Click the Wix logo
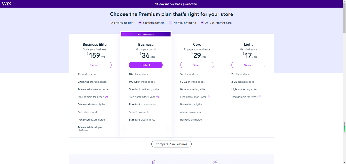Viewport: 346px width, 164px height. 7,4
